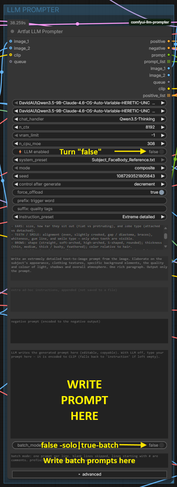
Task: Click the LLM PROMPTER group title
Action: click(x=33, y=10)
